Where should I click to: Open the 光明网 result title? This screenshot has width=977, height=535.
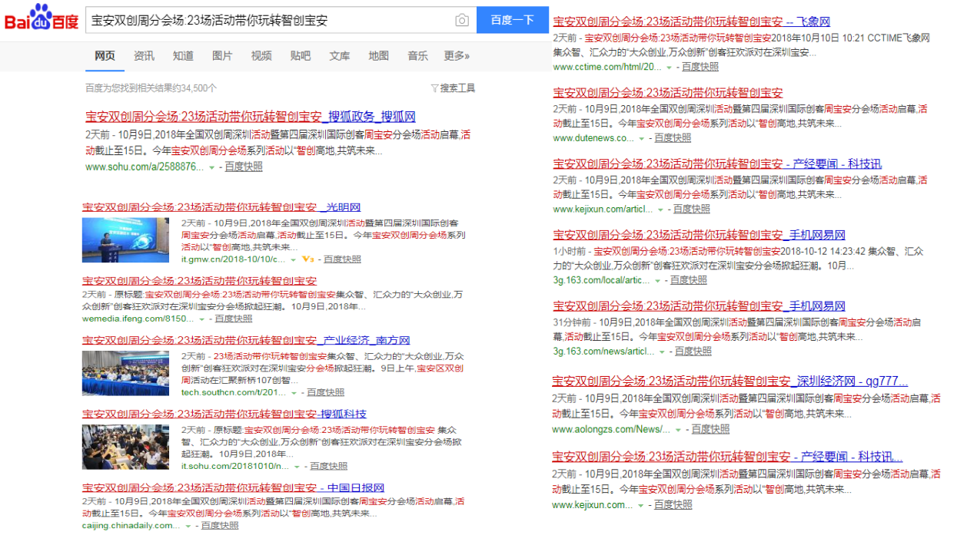click(x=221, y=207)
